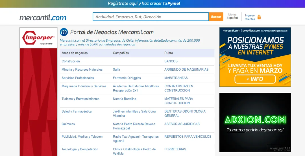Viewport: 305px width, 156px height.
Task: Open Clínica Oftalmológica Pedro de Valdivia
Action: pyautogui.click(x=134, y=151)
